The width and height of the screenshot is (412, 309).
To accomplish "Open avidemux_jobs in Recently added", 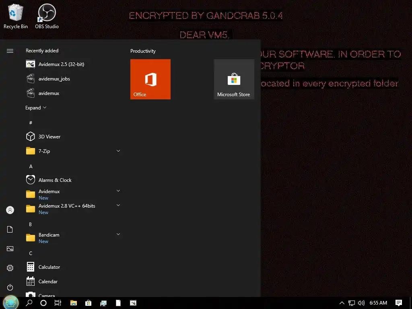I will click(73, 79).
